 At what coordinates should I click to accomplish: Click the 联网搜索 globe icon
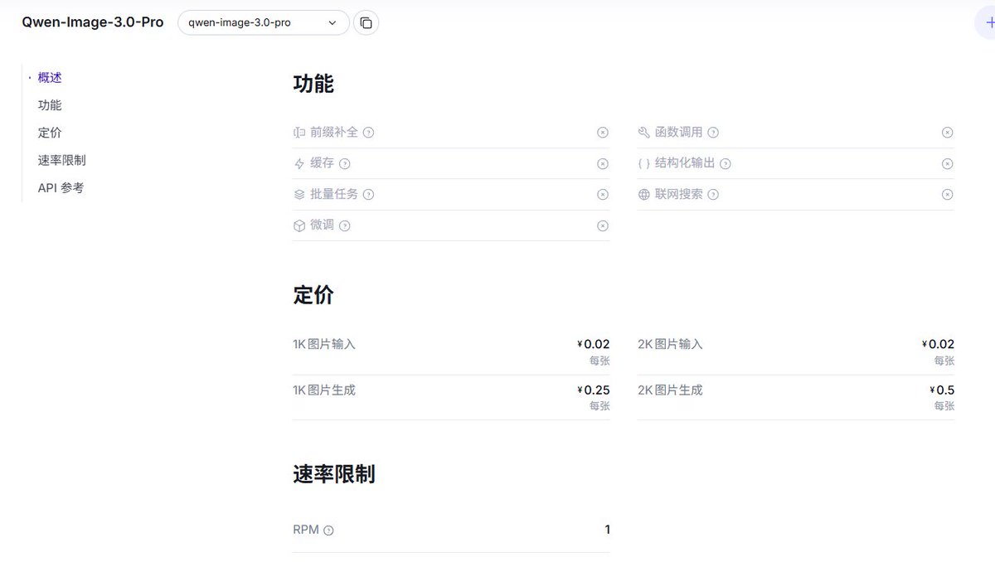click(x=644, y=195)
